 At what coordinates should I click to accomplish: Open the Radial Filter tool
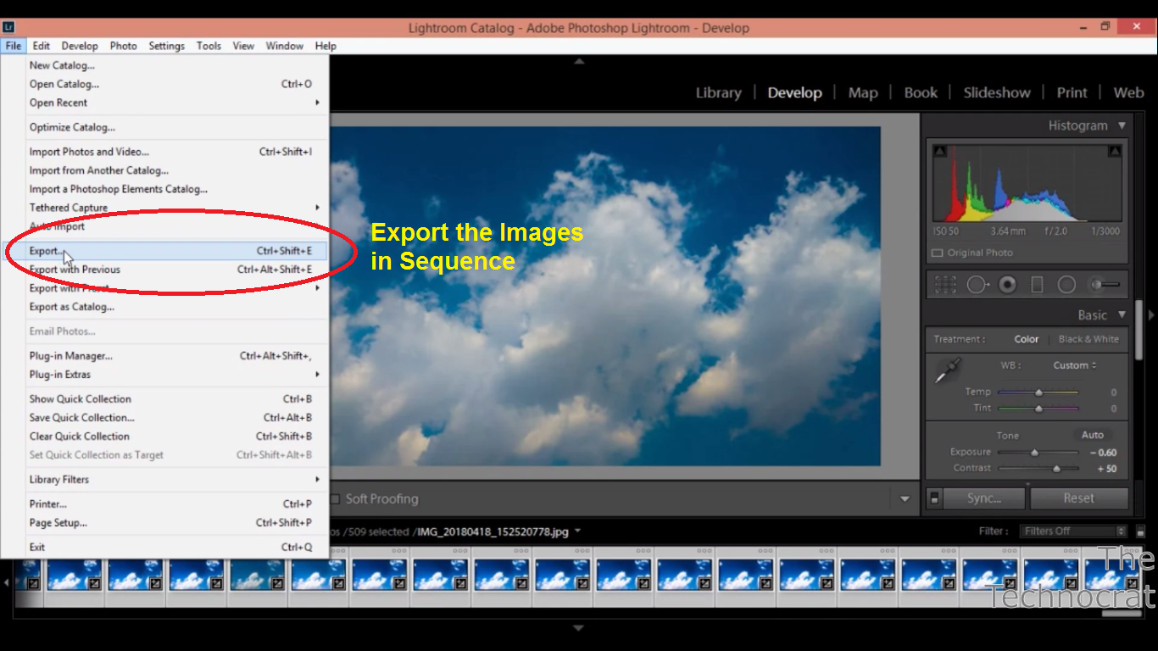[1066, 284]
